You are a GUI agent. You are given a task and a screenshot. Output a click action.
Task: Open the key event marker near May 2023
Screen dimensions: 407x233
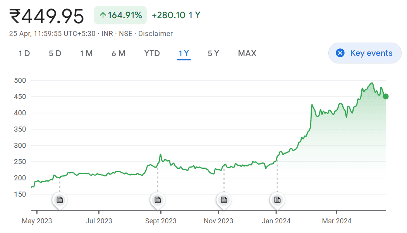[x=60, y=200]
